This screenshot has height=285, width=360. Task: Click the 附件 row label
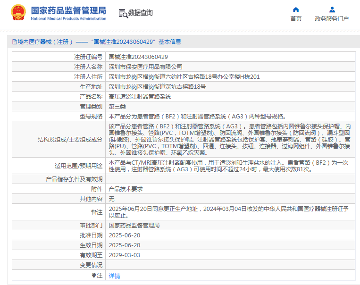97,189
